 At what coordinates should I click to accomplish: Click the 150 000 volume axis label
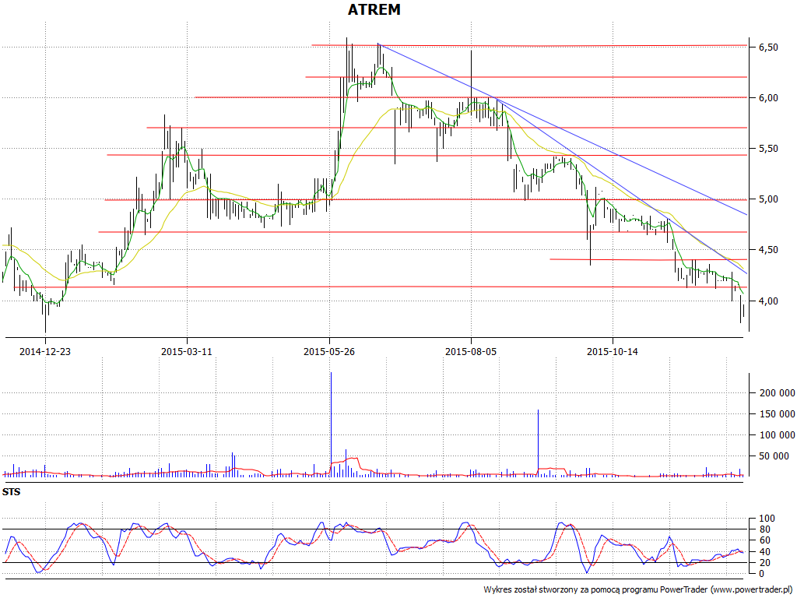pos(778,414)
